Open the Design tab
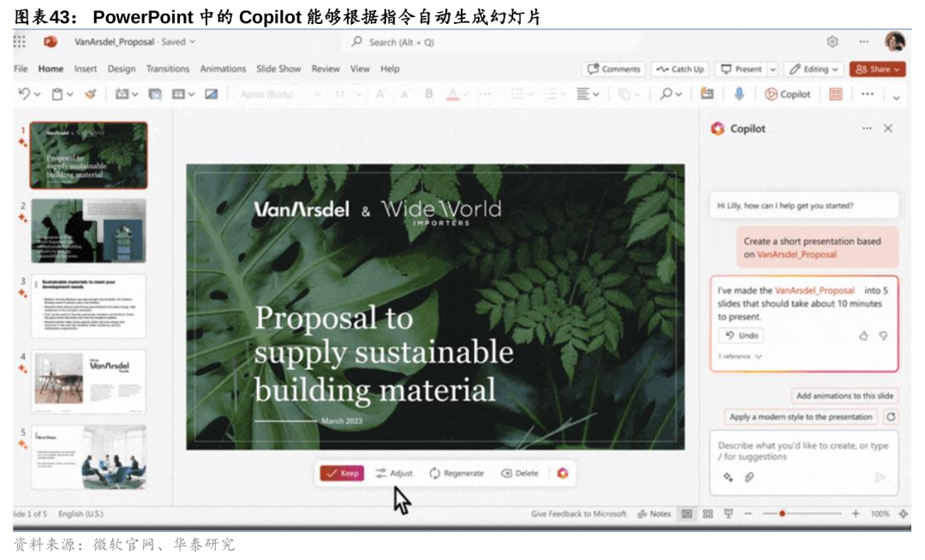 pos(122,69)
